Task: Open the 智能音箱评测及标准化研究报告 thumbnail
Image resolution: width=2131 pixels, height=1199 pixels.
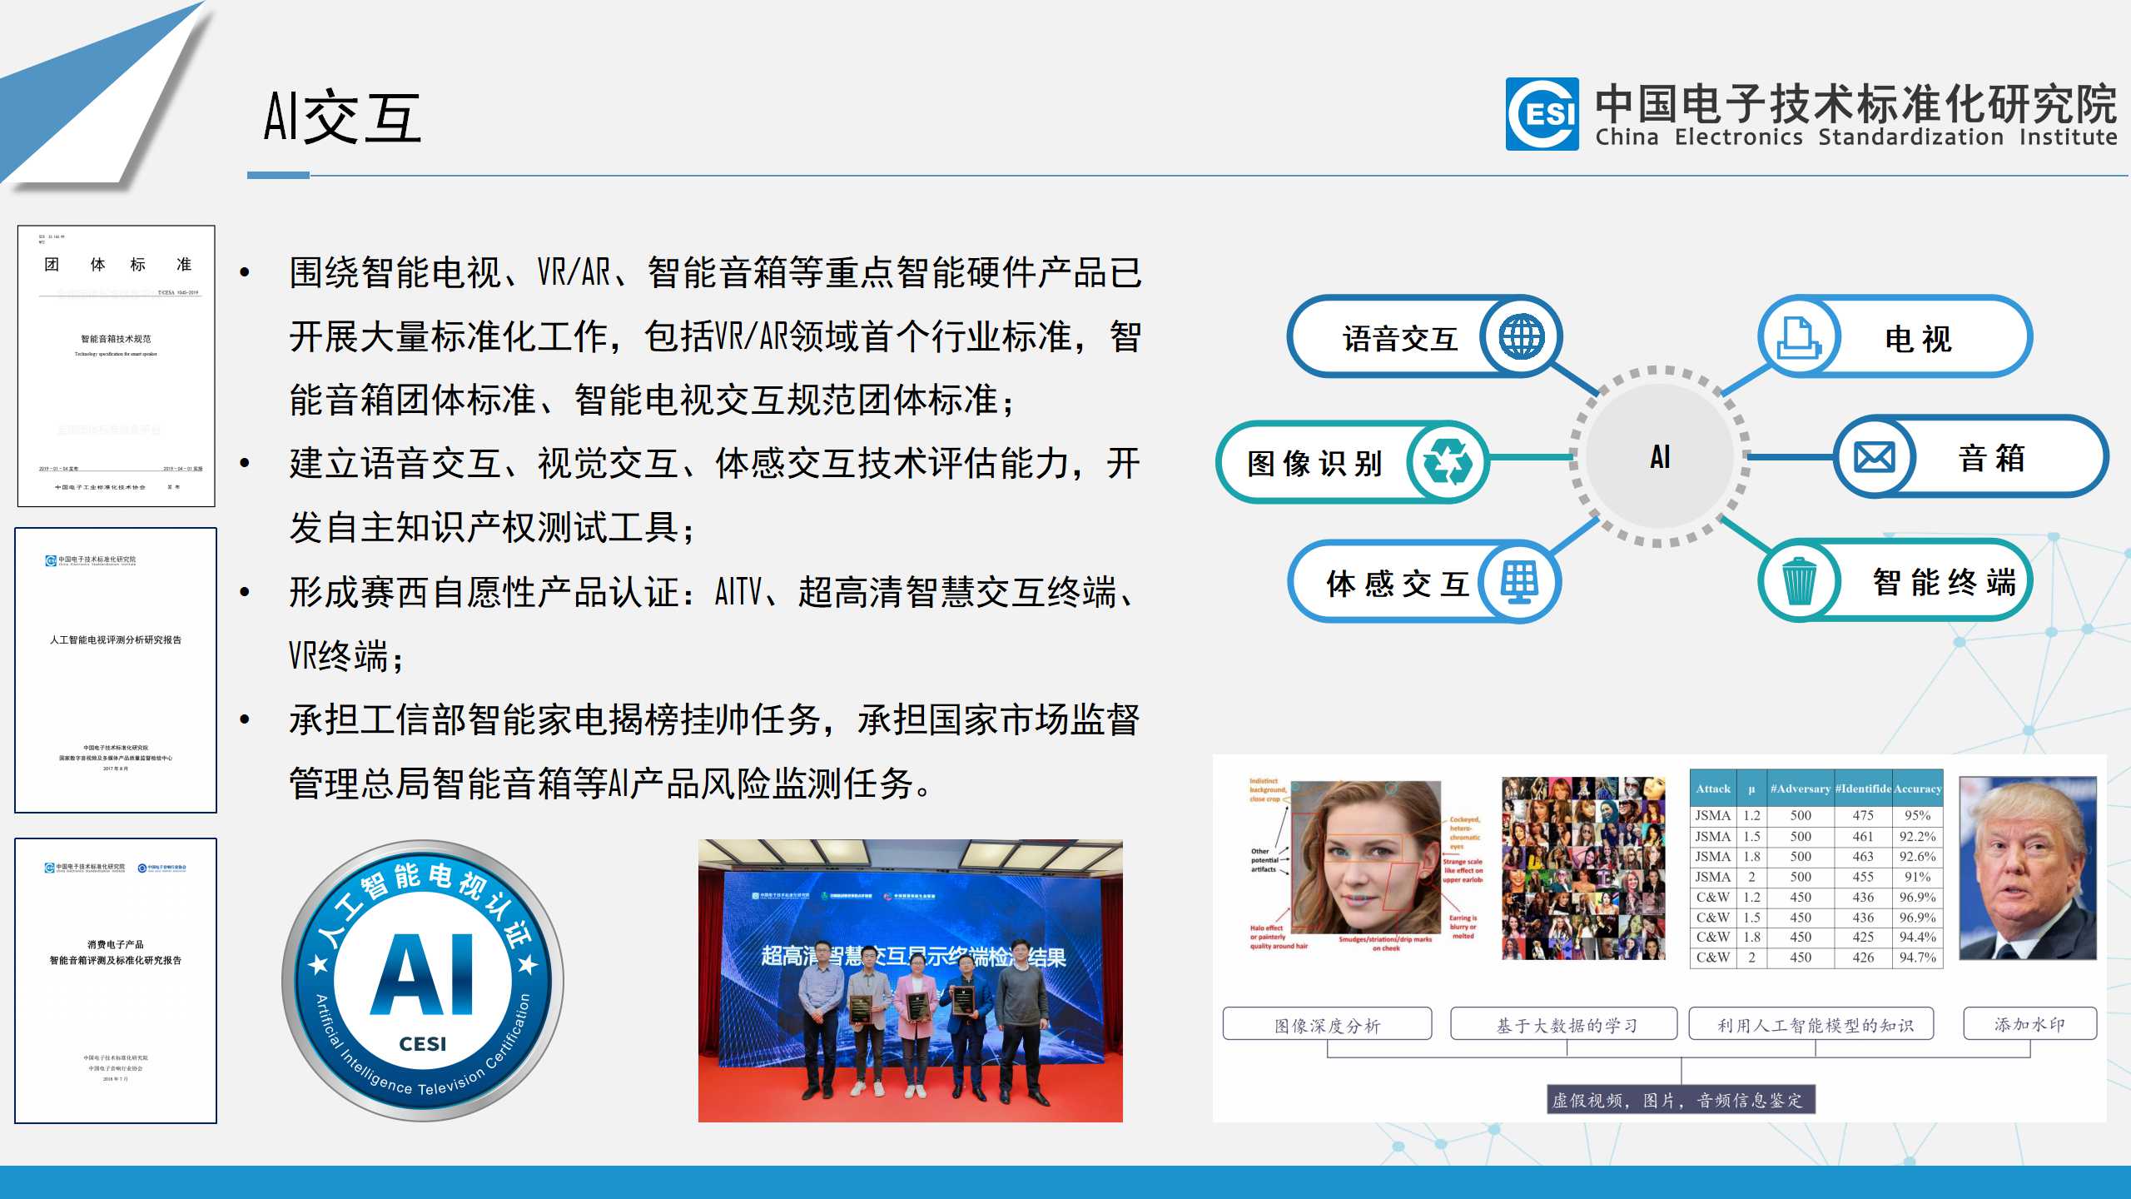Action: pos(116,980)
